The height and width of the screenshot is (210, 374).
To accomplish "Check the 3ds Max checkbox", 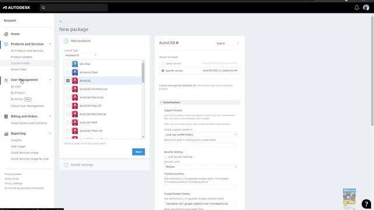I will click(x=68, y=64).
